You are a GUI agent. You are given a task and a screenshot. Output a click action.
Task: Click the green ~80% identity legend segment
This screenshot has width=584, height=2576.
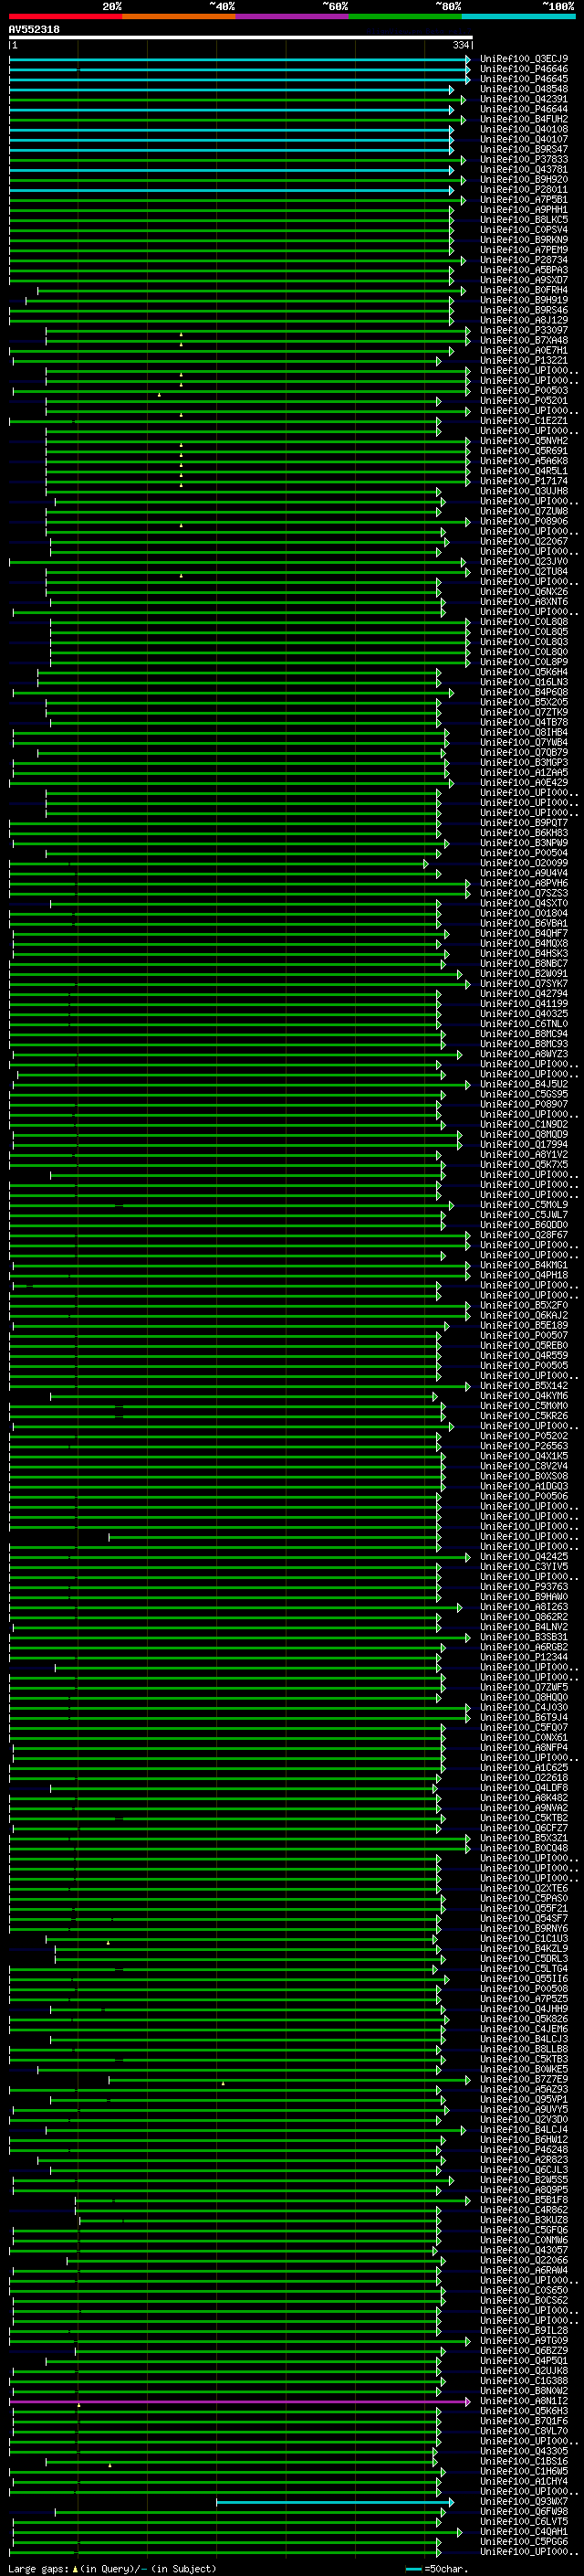[405, 16]
